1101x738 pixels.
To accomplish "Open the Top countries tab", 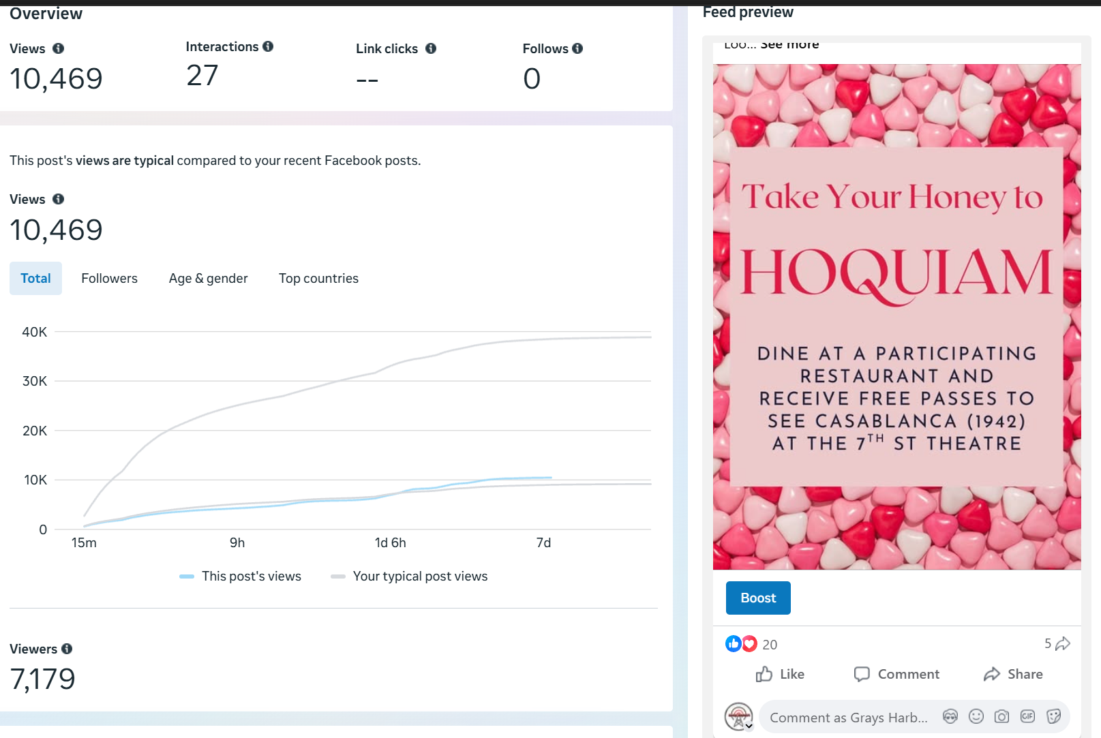I will click(x=318, y=278).
